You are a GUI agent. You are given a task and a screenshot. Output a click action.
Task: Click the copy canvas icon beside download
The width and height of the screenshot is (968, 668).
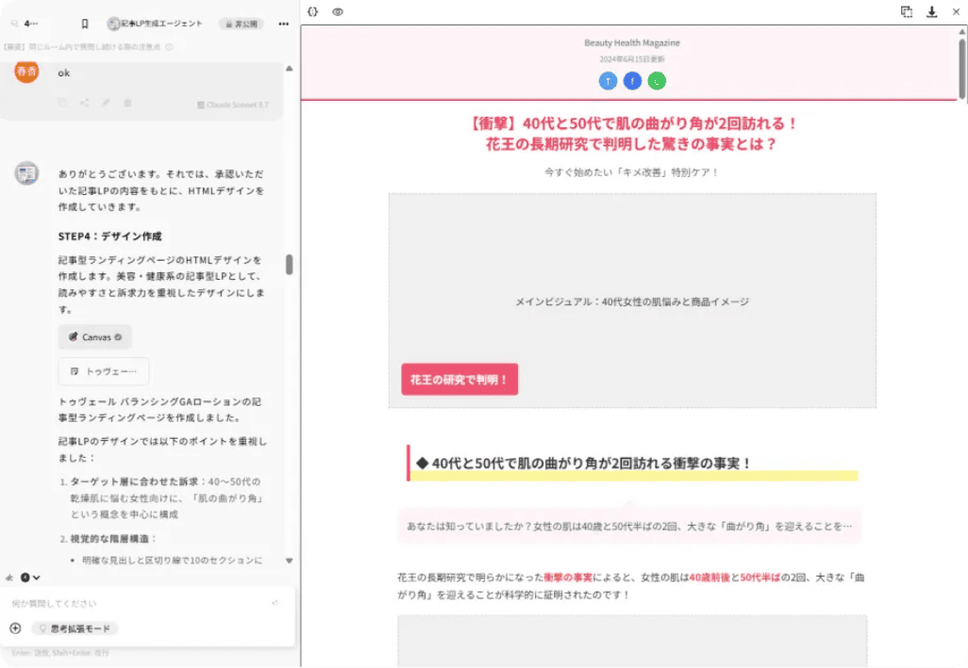[x=907, y=11]
